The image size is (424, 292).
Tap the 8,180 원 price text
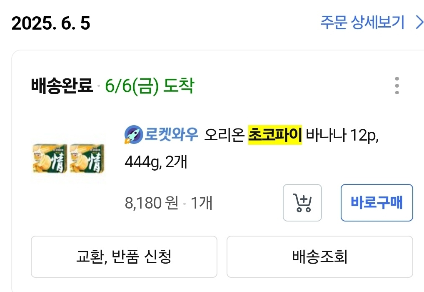point(152,203)
